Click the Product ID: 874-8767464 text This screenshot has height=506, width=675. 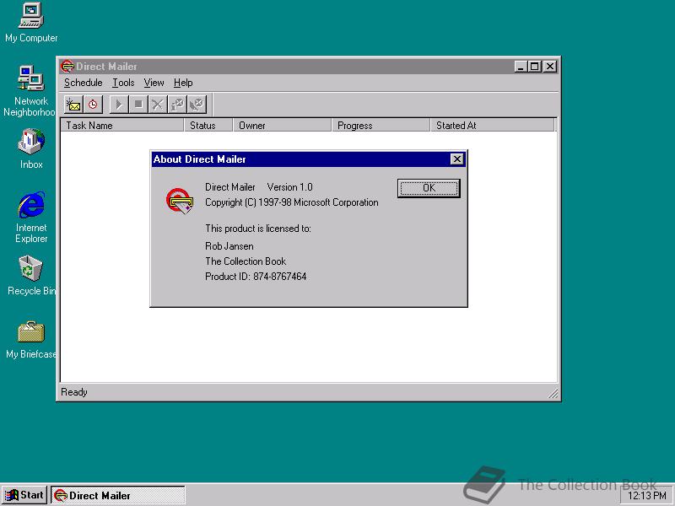(x=256, y=277)
